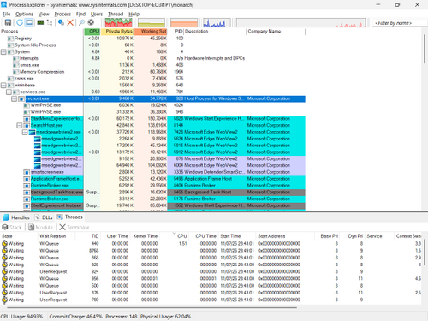Sort by the Working Set column header
Viewport: 428px width, 321px height.
click(151, 32)
